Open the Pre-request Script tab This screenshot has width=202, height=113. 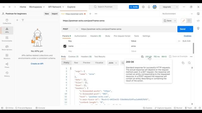click(x=122, y=36)
